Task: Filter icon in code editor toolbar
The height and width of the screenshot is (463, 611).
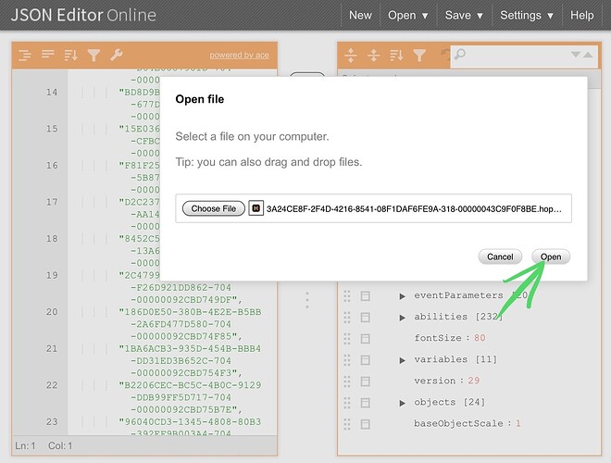Action: pos(94,55)
